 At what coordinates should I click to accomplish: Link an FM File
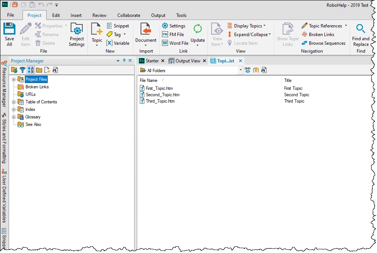(x=173, y=34)
